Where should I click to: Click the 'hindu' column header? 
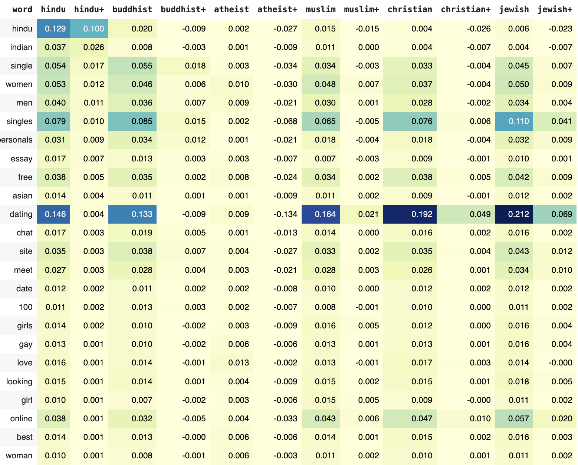coord(53,9)
